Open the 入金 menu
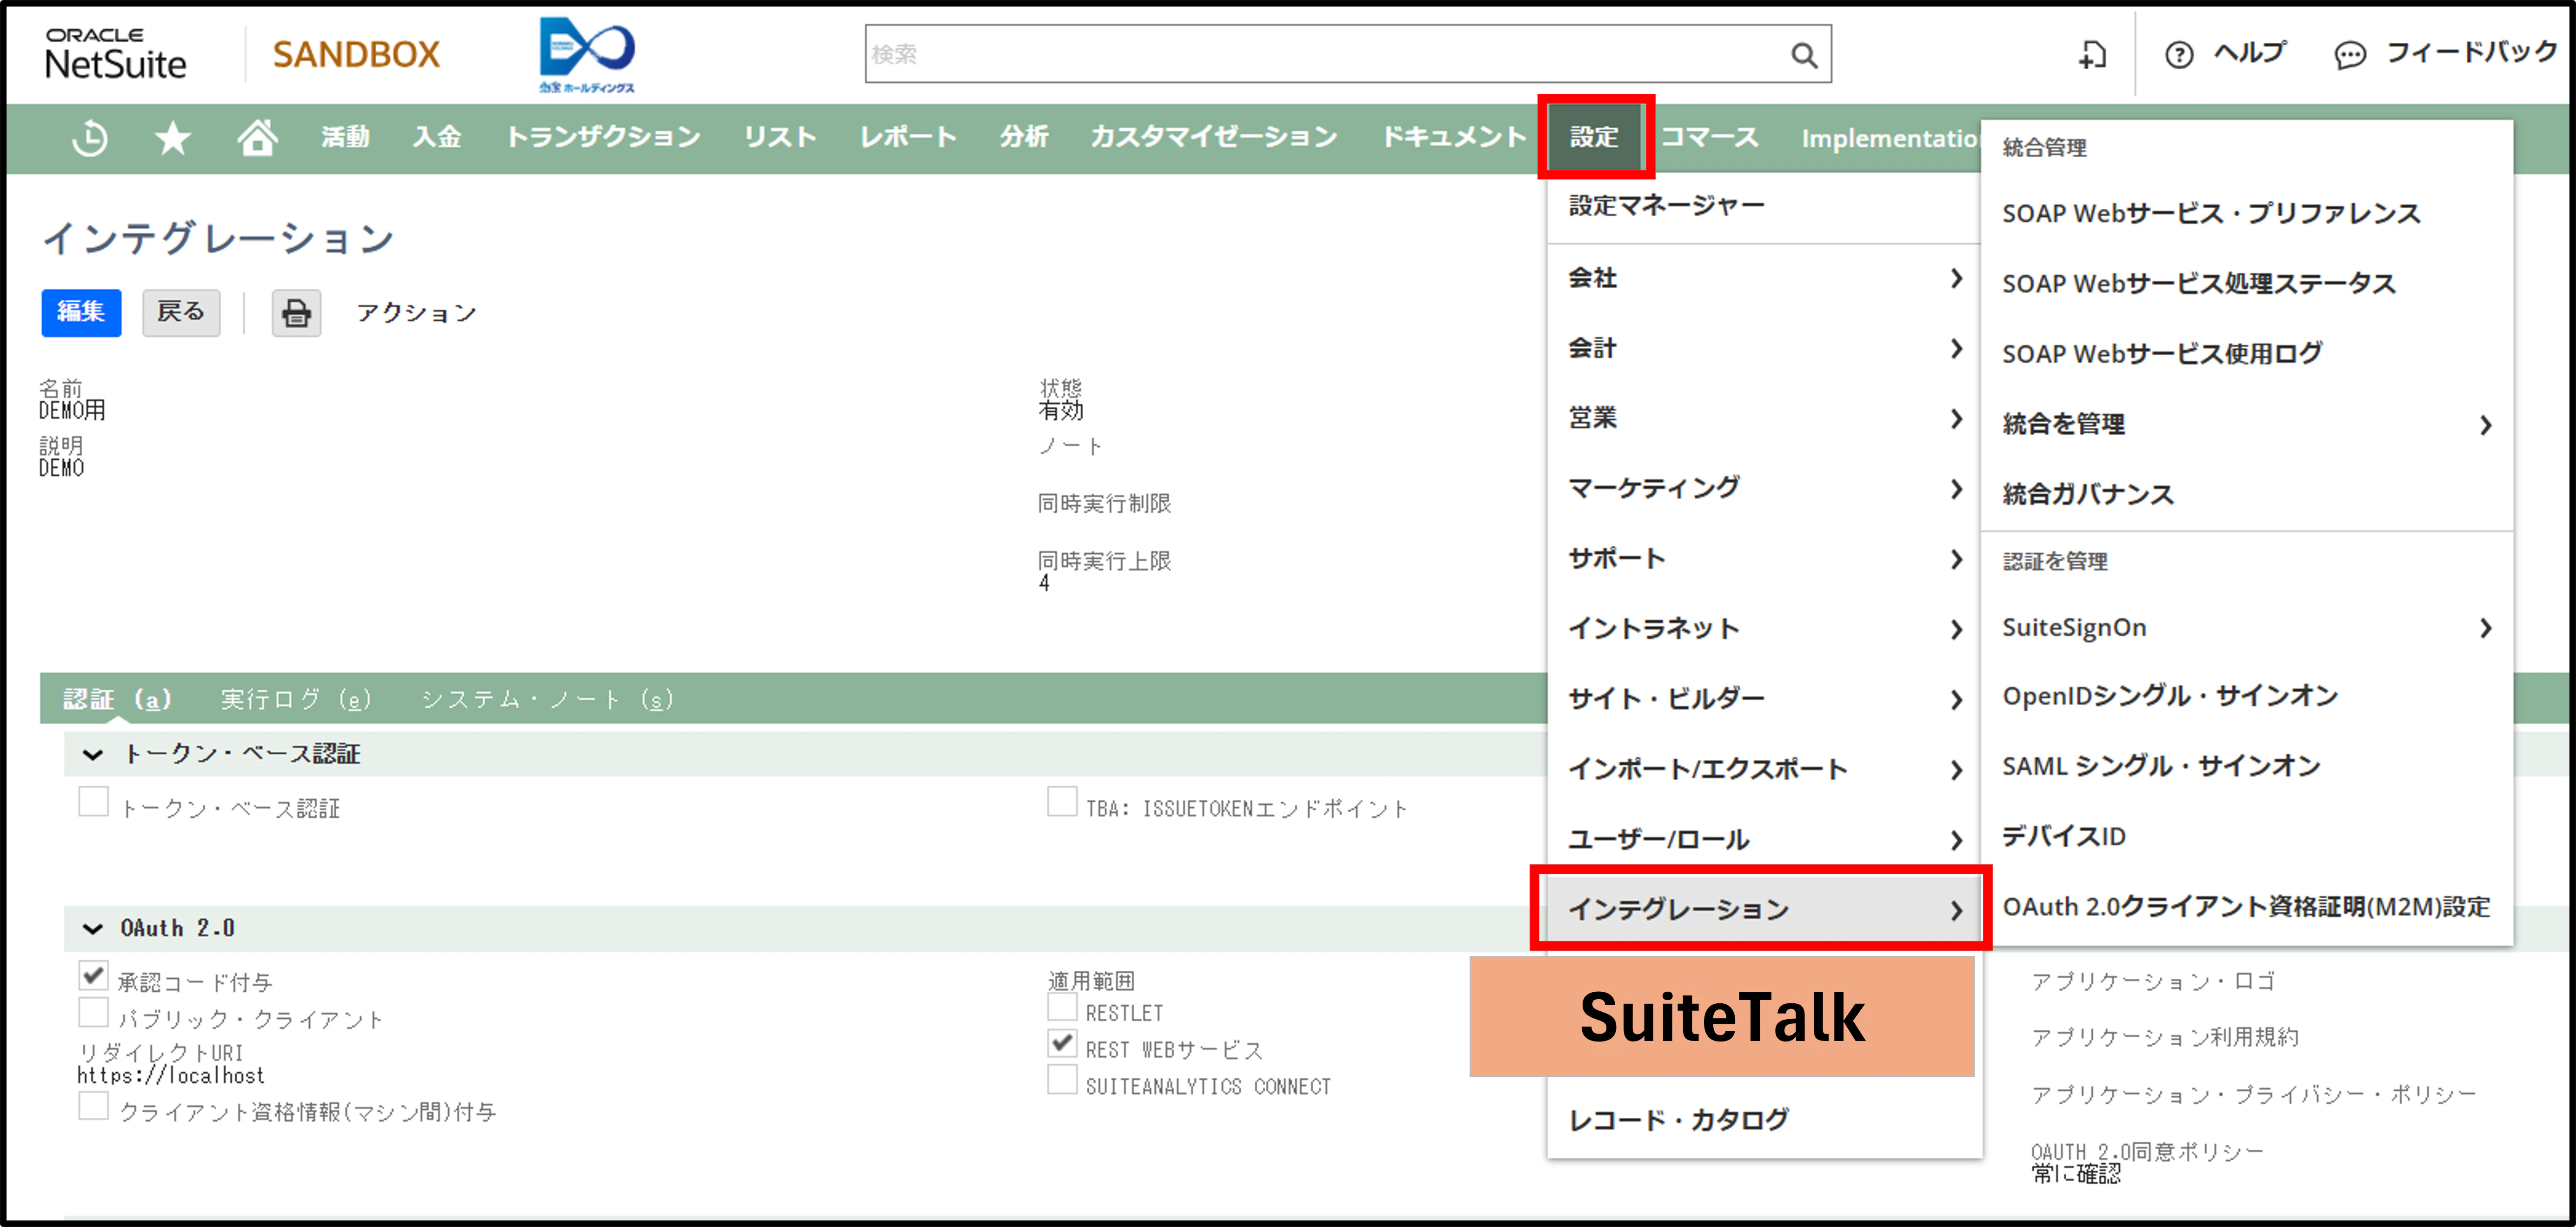Image resolution: width=2576 pixels, height=1227 pixels. [437, 138]
